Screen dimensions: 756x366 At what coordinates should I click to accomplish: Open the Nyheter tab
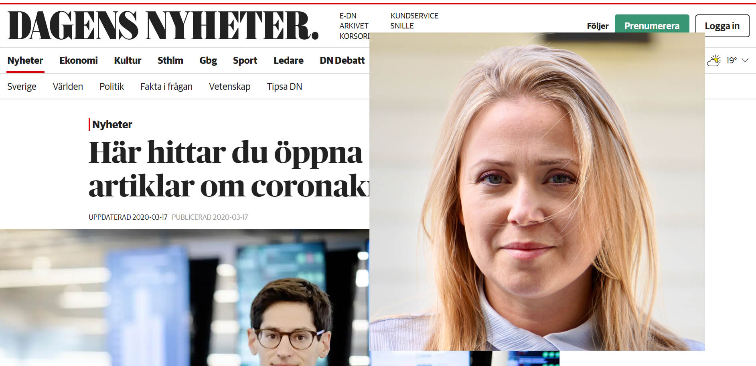click(x=25, y=61)
